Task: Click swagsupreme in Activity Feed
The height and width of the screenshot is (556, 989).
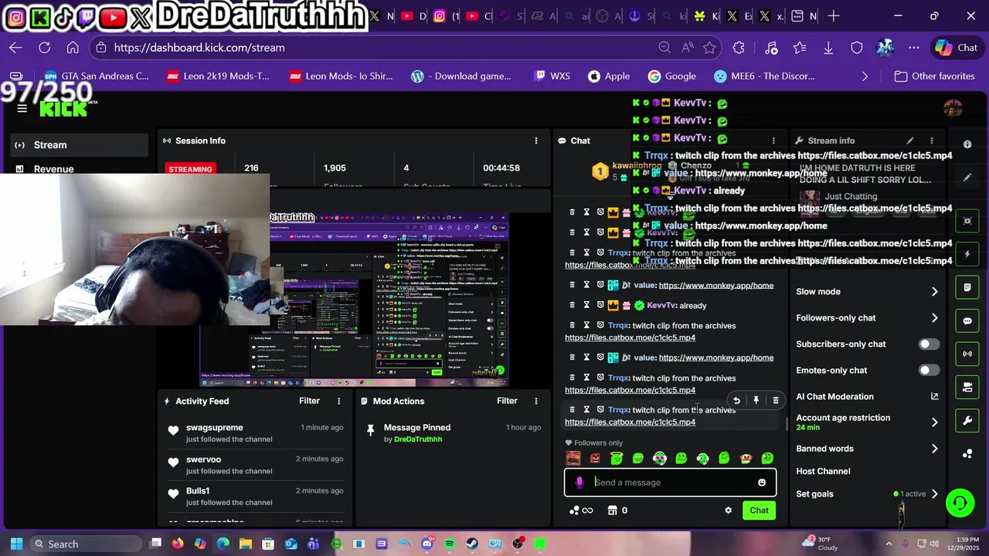Action: coord(215,428)
